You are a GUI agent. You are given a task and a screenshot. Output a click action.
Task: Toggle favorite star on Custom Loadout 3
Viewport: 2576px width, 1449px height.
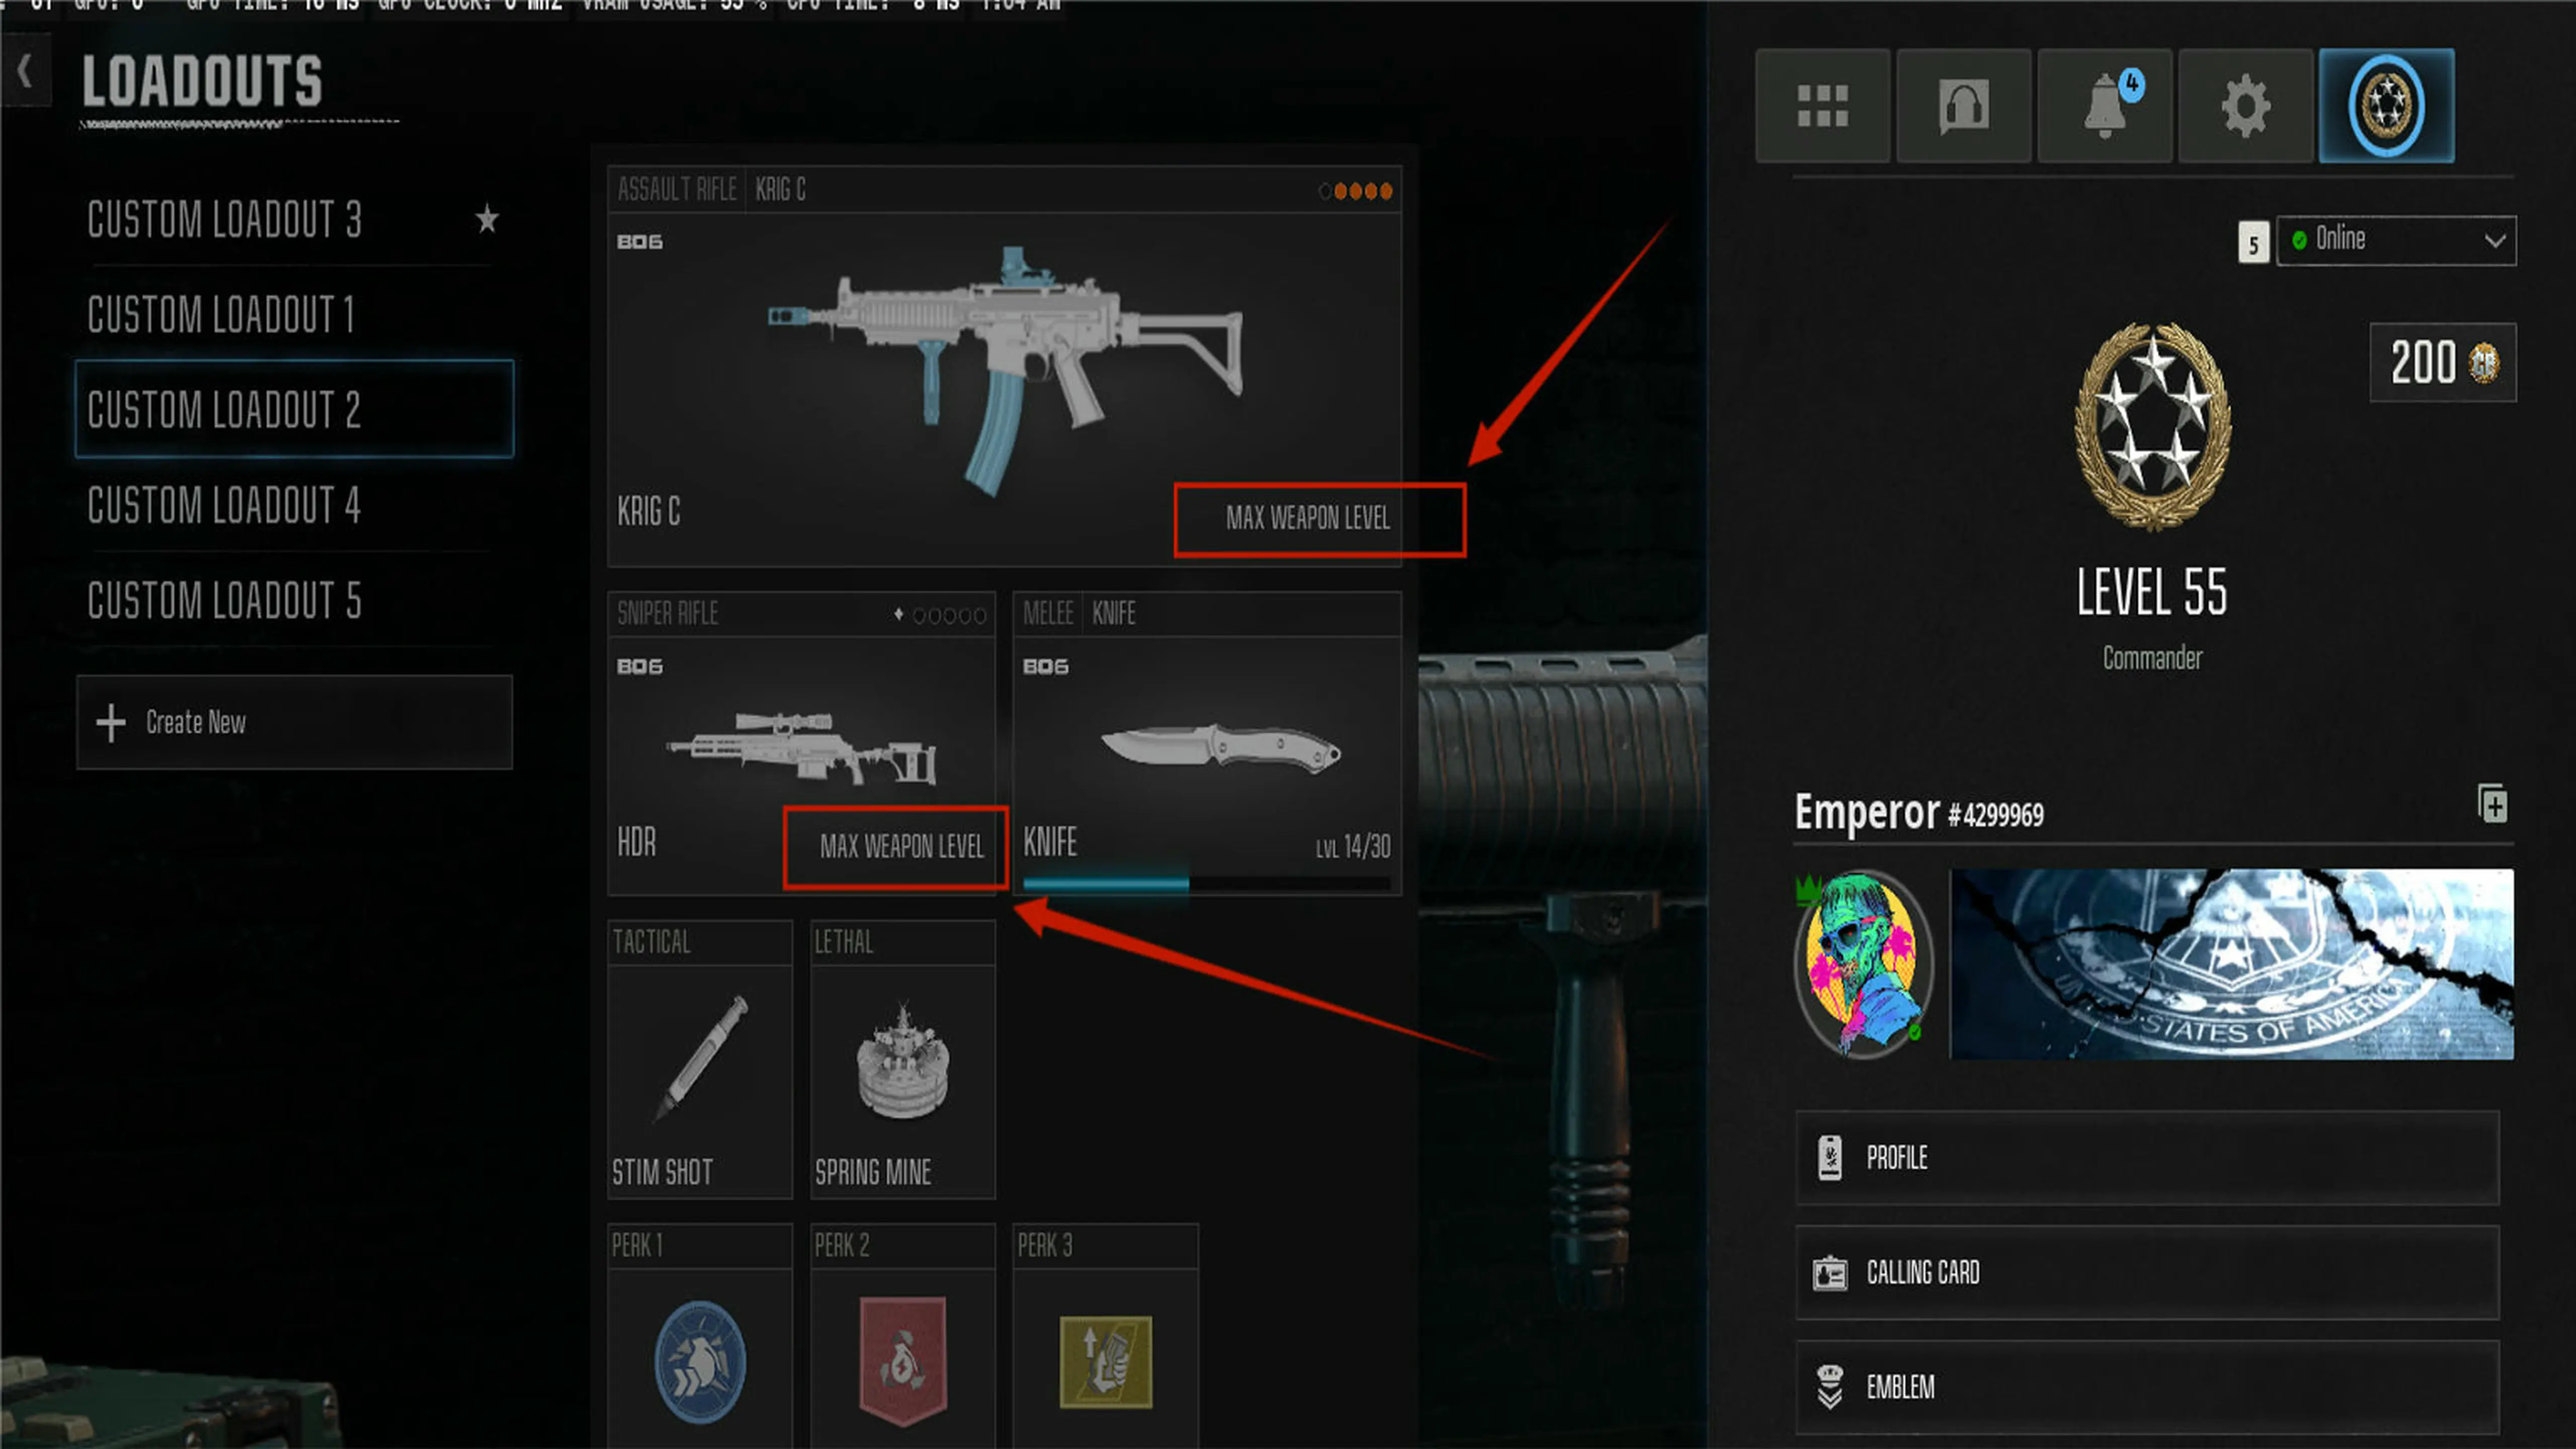pos(487,218)
